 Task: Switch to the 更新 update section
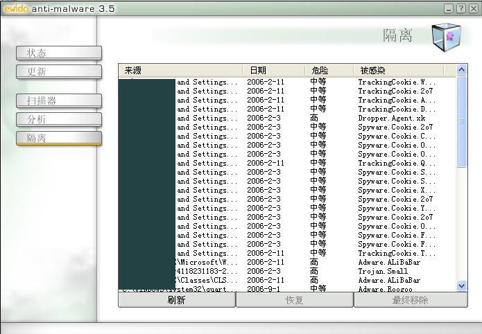click(59, 71)
